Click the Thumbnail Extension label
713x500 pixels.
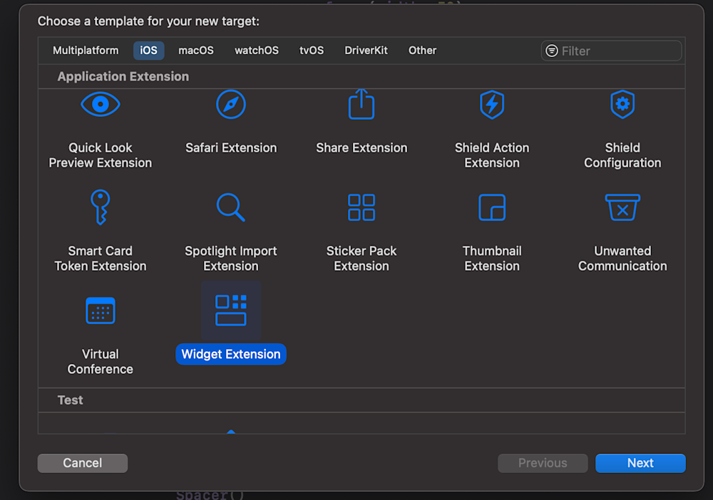tap(492, 259)
